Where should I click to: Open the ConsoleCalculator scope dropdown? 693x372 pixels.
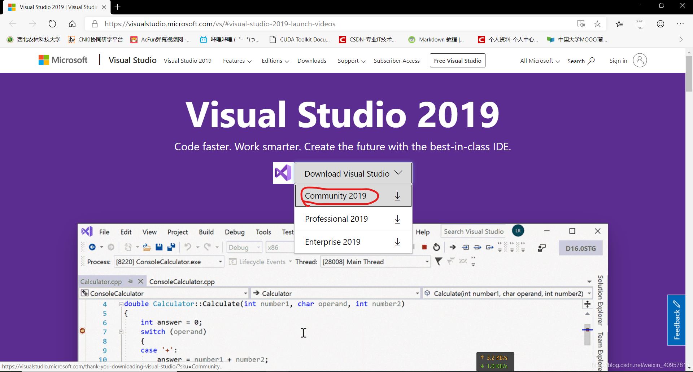pyautogui.click(x=245, y=293)
